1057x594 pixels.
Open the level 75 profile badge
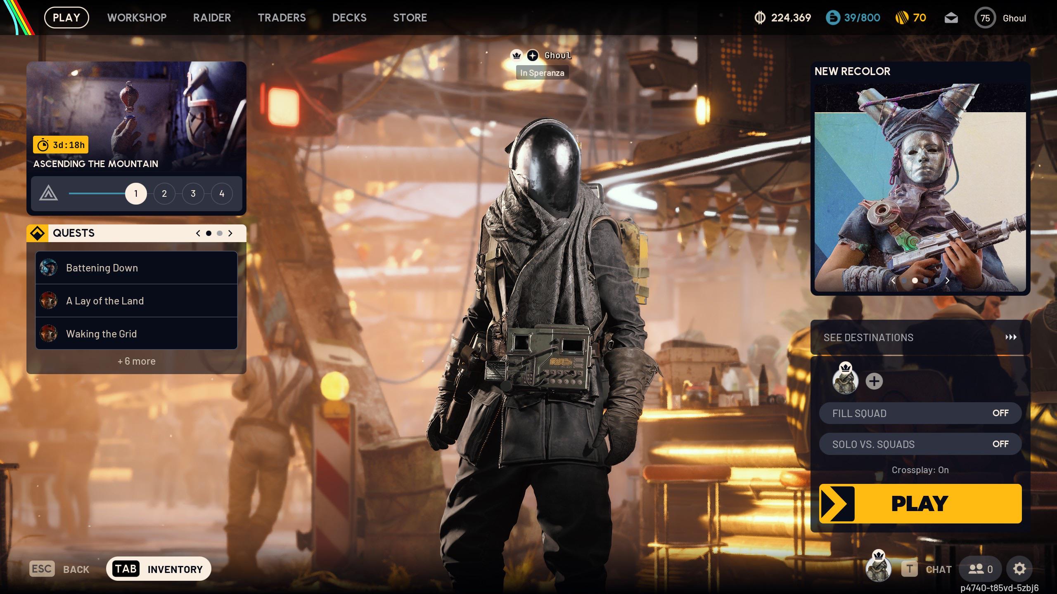985,18
